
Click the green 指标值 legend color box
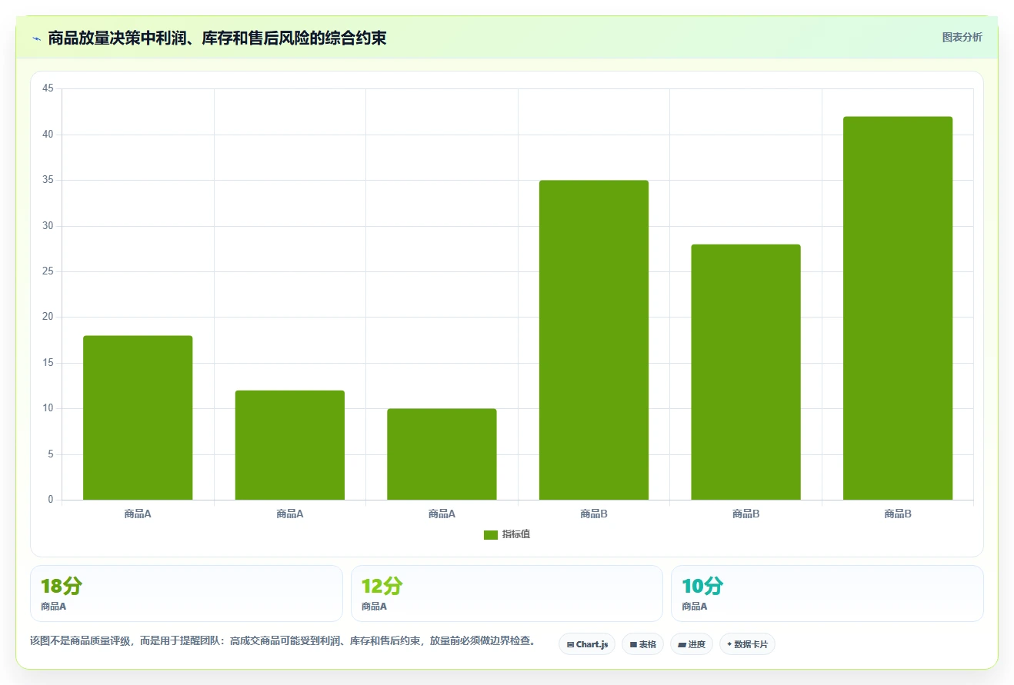(491, 535)
